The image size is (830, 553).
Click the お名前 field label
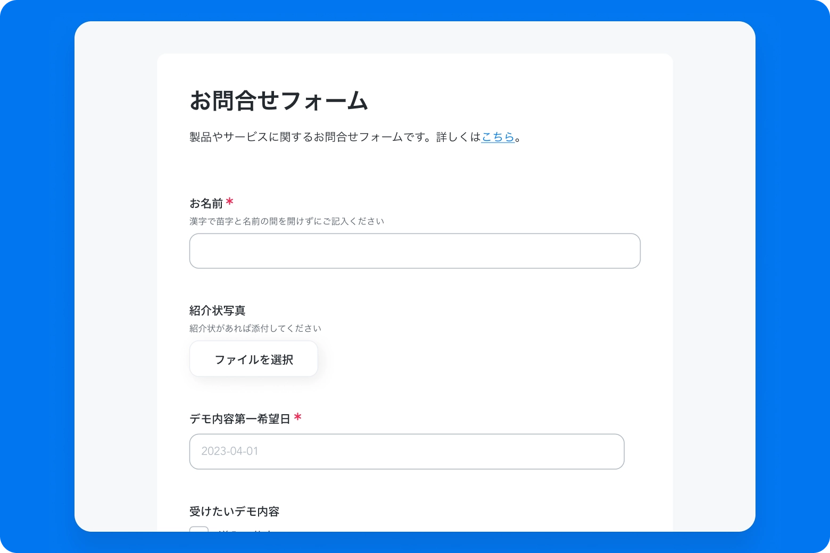point(206,204)
